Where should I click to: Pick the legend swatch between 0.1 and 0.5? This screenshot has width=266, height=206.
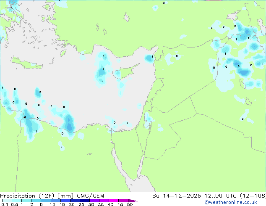click(7, 201)
